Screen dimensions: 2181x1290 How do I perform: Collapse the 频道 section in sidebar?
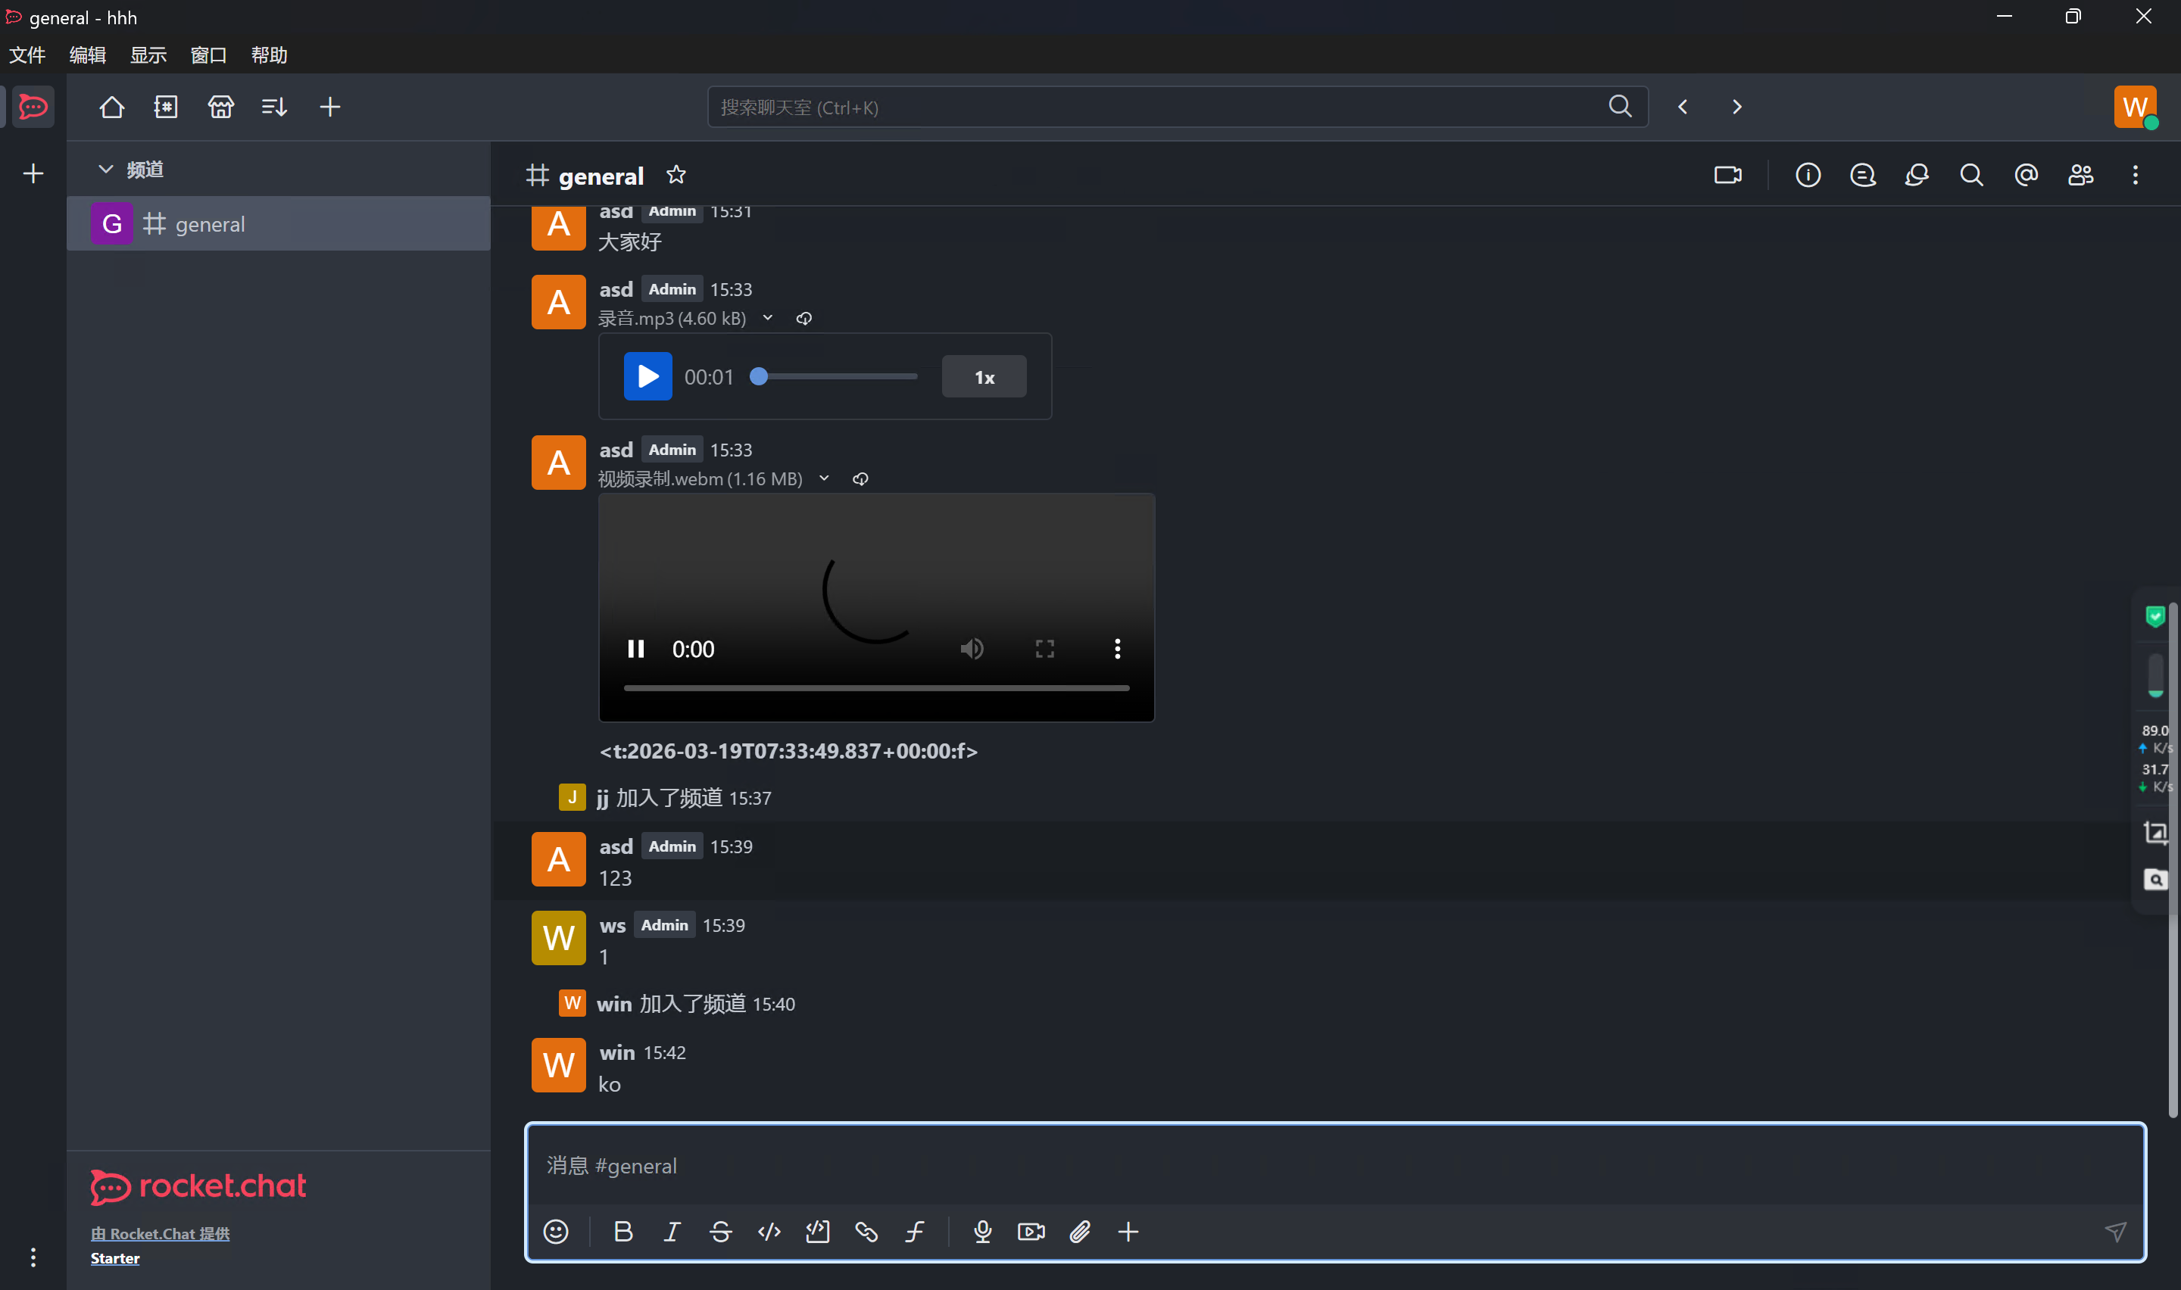106,170
